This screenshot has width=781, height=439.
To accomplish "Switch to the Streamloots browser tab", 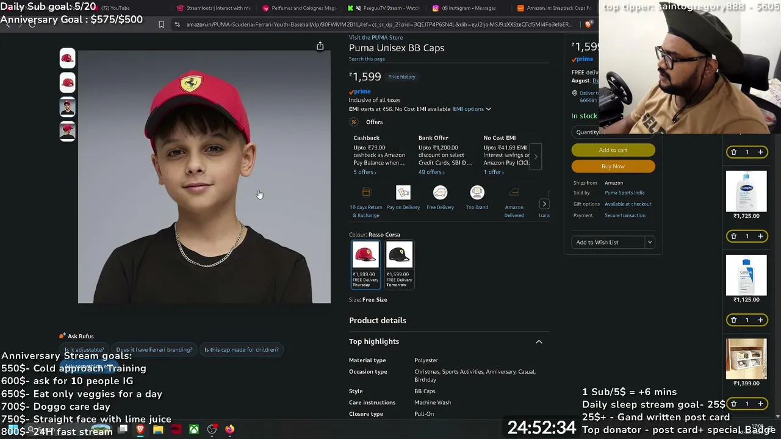I will [x=214, y=8].
